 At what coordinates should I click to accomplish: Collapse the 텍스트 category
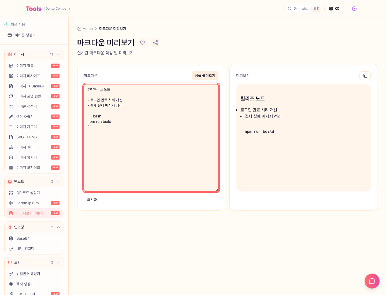pyautogui.click(x=58, y=182)
